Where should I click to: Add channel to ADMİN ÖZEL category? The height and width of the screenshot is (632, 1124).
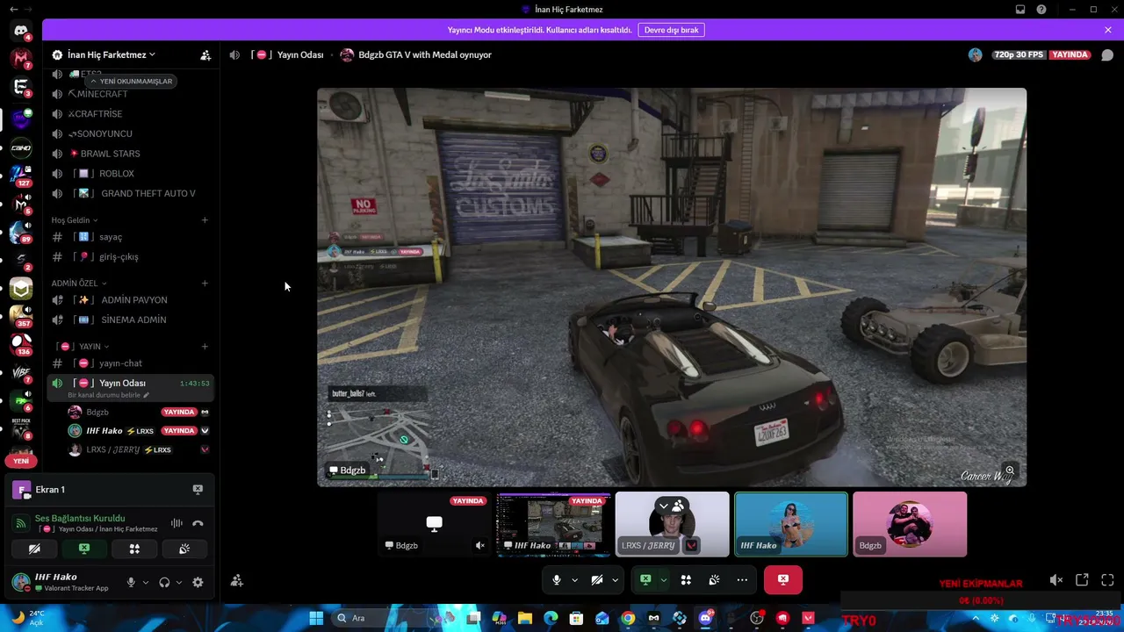point(205,284)
